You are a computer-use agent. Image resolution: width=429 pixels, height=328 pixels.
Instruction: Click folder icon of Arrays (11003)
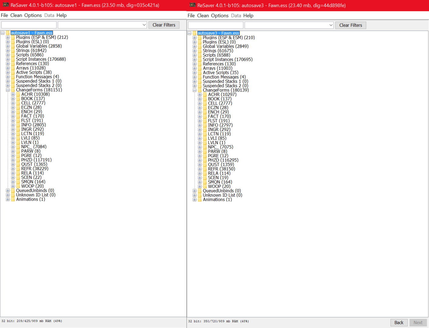pyautogui.click(x=200, y=68)
